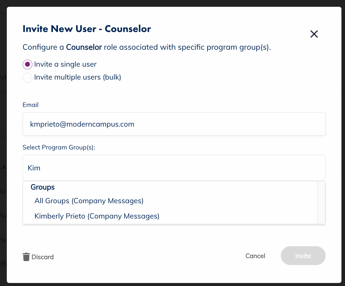Click the Discard text link
345x286 pixels.
[x=43, y=257]
